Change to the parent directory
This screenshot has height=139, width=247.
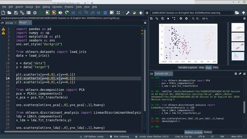(244, 13)
